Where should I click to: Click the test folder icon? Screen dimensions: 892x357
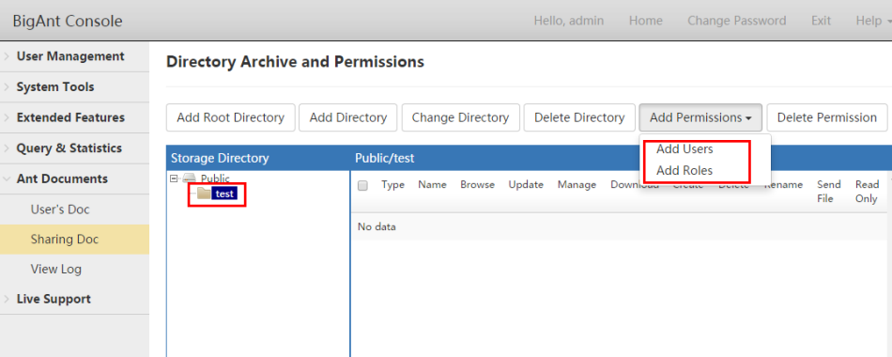[204, 194]
